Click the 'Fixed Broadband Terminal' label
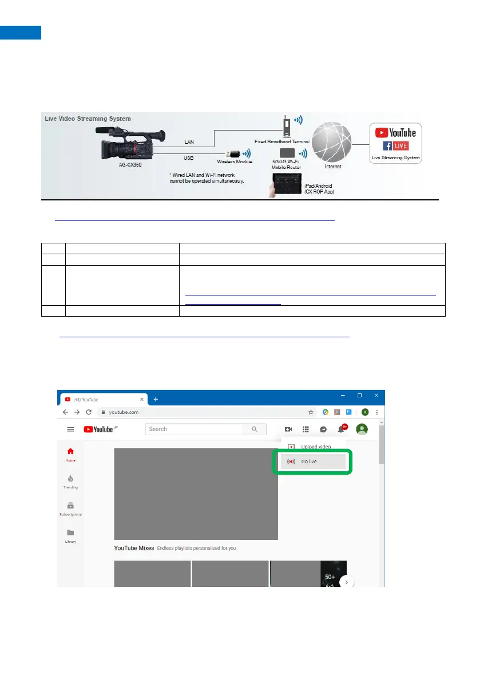The width and height of the screenshot is (480, 682). 282,141
